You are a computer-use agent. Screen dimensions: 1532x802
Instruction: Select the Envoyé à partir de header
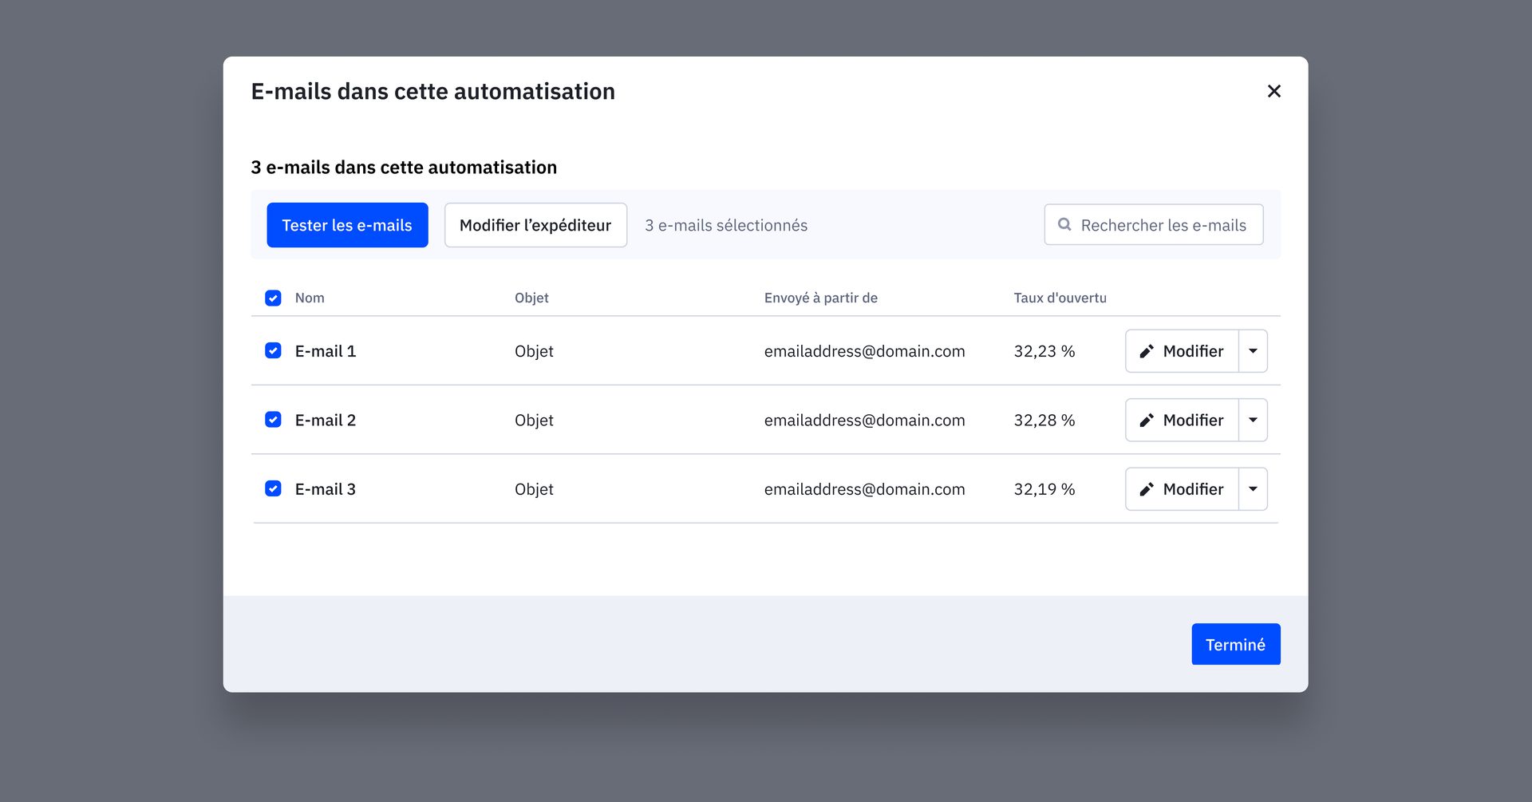[x=820, y=298]
